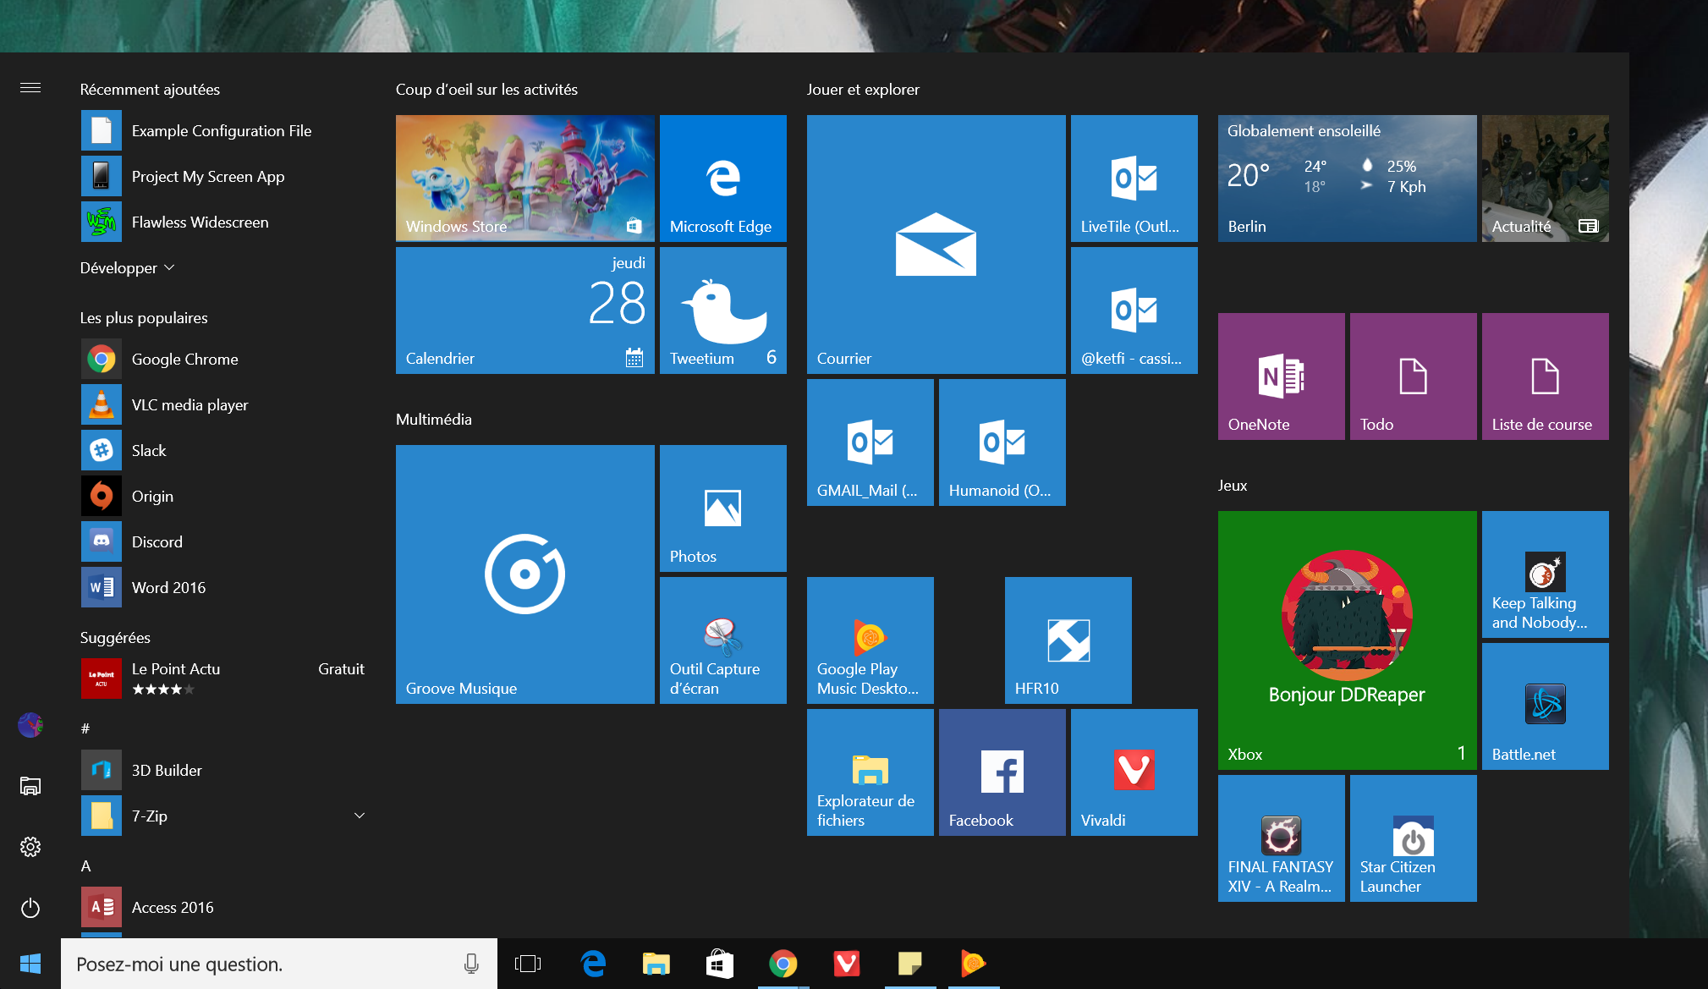Launch Project My Screen App
The width and height of the screenshot is (1708, 989).
[x=224, y=177]
